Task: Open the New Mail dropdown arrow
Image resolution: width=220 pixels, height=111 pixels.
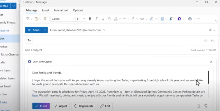Action: pyautogui.click(x=14, y=6)
